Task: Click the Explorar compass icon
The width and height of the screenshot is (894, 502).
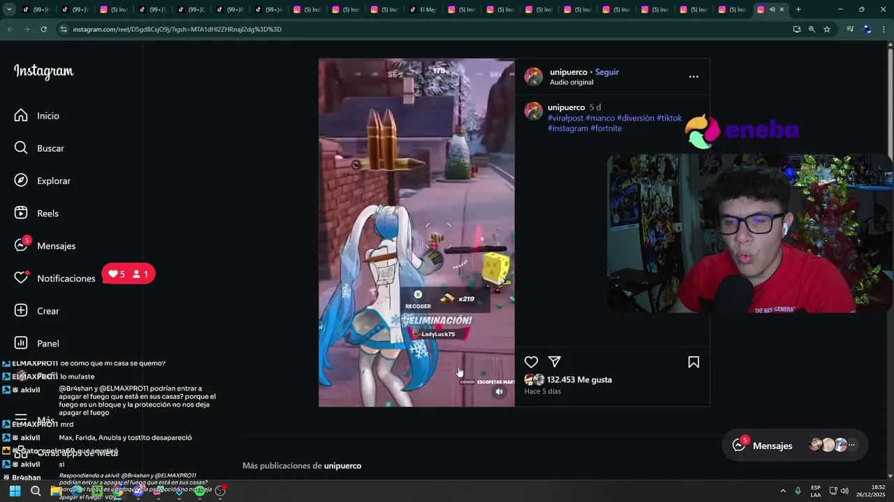Action: 21,180
